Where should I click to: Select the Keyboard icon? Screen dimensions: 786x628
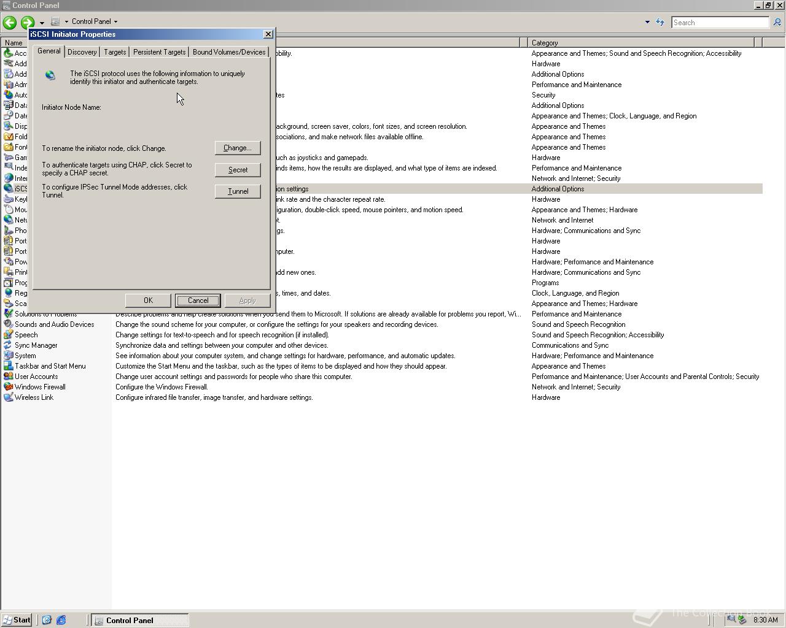(x=8, y=199)
